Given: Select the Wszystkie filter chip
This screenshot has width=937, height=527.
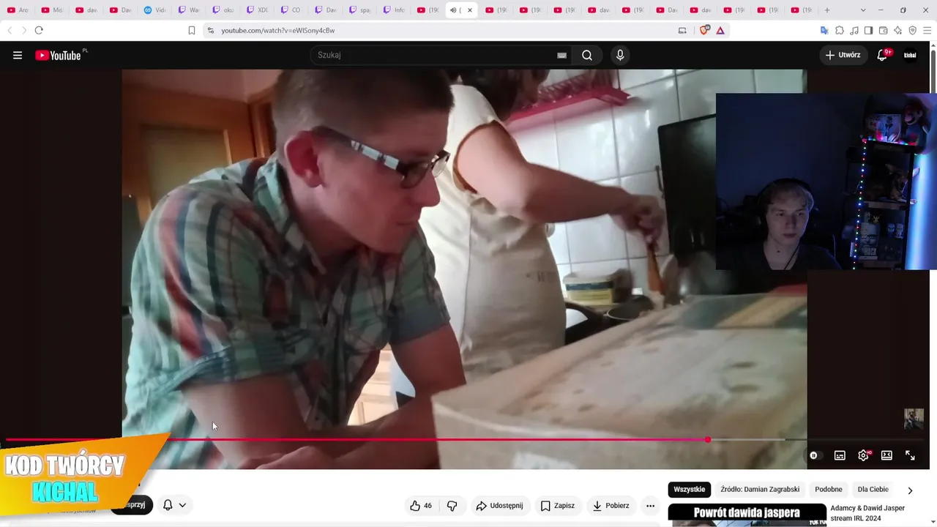Looking at the screenshot, I should [690, 490].
